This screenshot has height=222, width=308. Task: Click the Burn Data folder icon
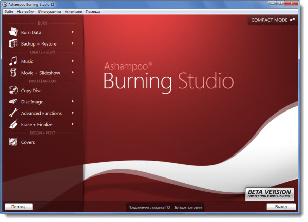pos(13,32)
